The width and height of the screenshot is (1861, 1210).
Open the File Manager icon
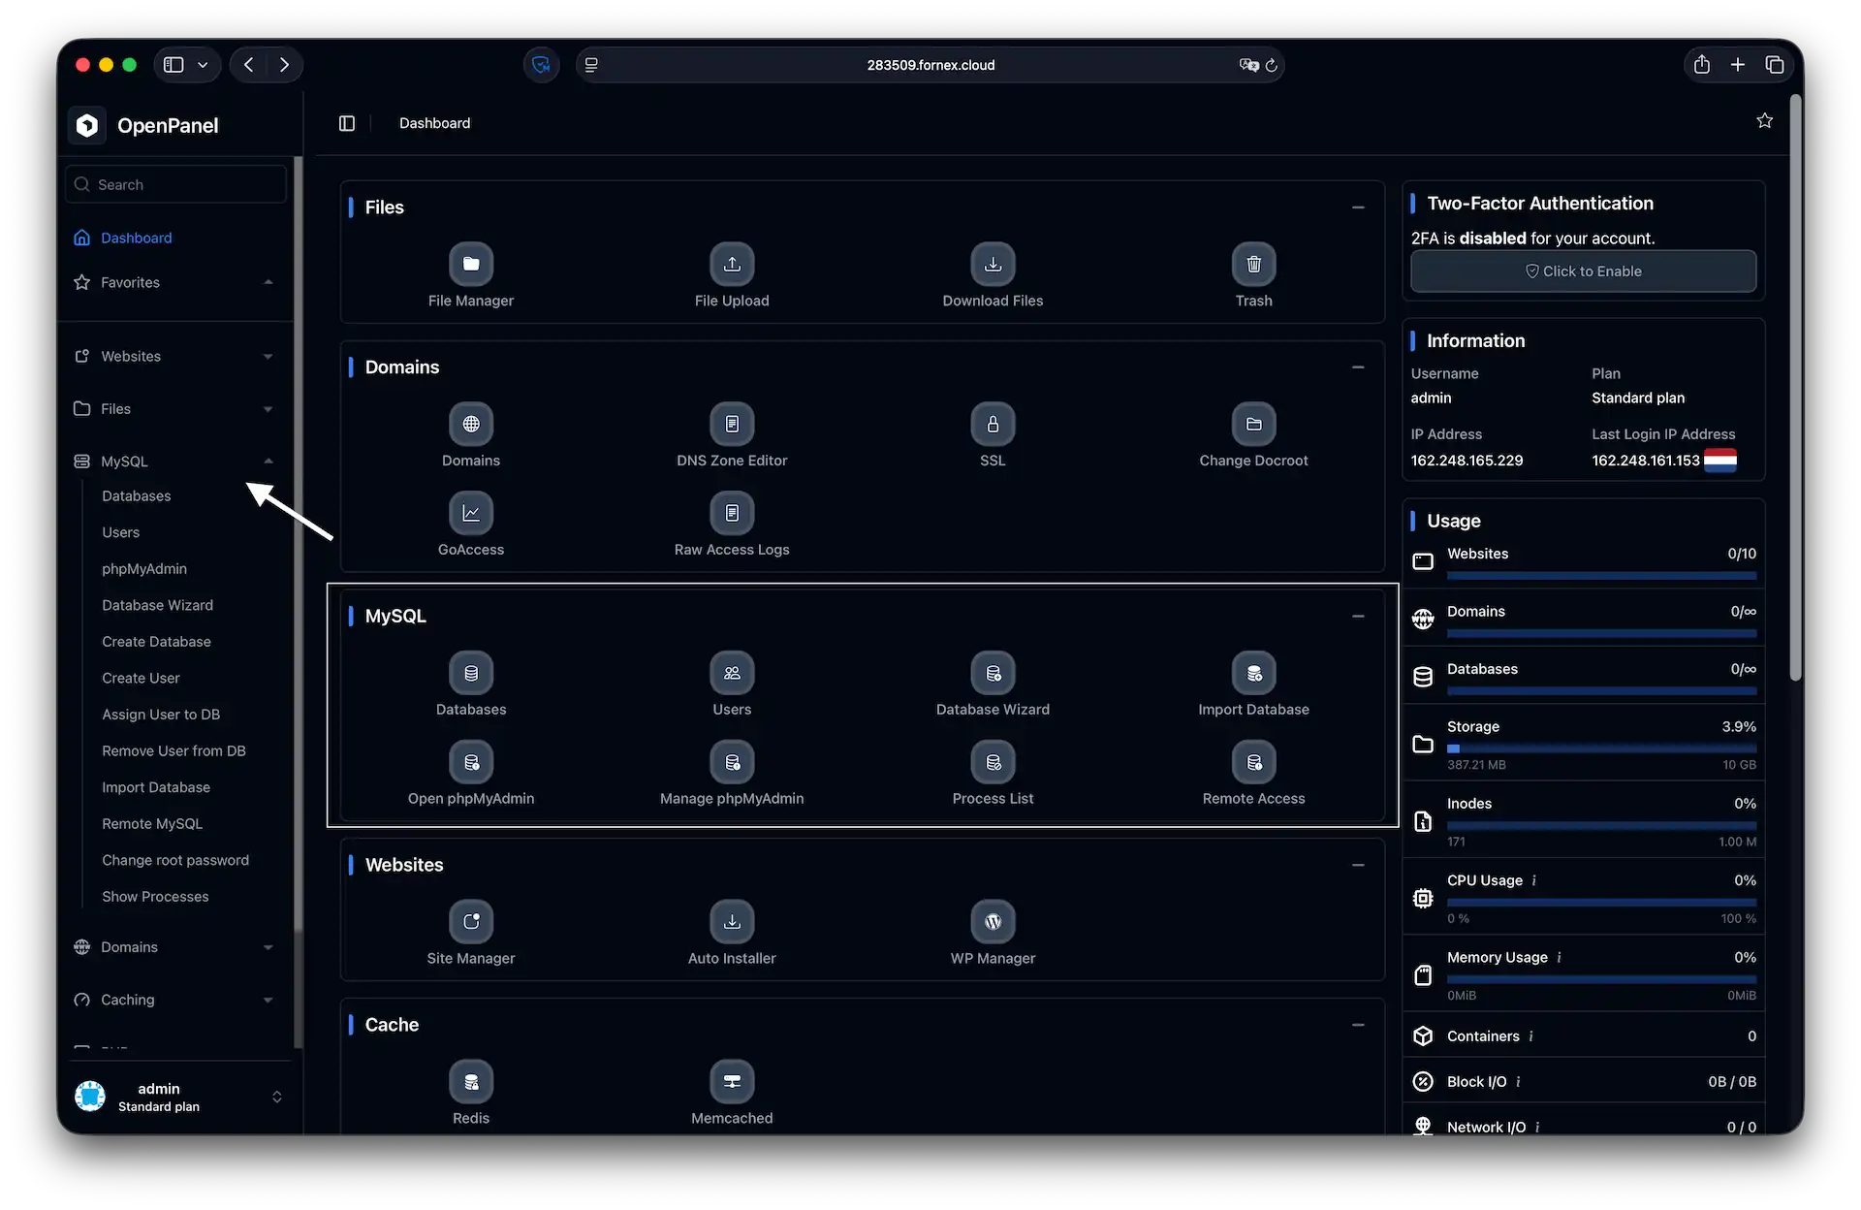tap(471, 264)
